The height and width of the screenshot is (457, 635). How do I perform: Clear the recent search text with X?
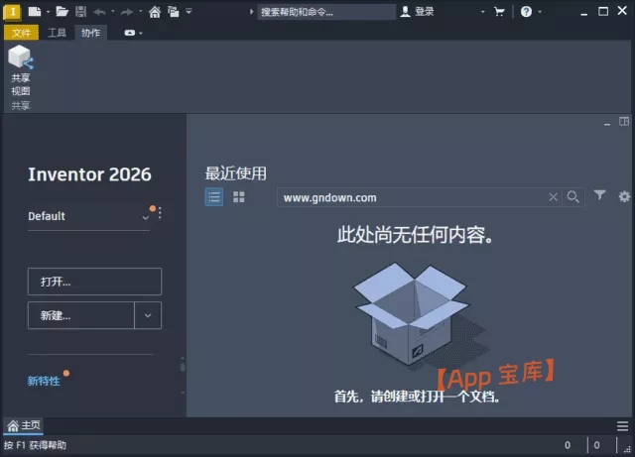point(554,197)
